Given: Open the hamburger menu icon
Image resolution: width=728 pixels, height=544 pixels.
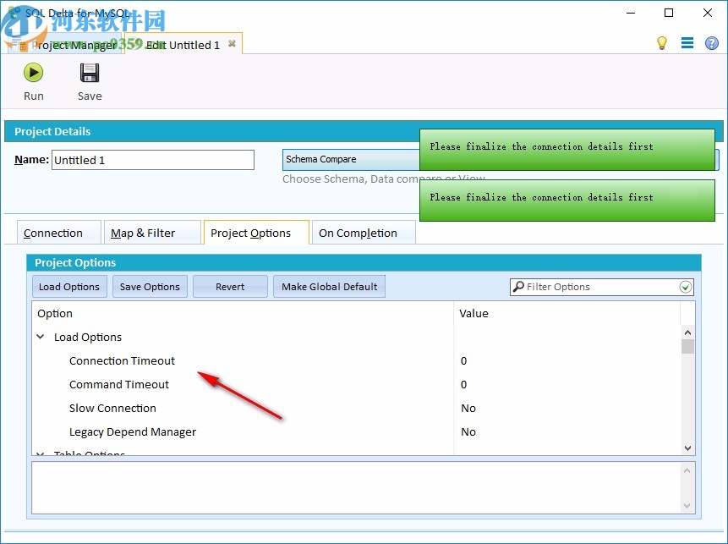Looking at the screenshot, I should pyautogui.click(x=687, y=42).
